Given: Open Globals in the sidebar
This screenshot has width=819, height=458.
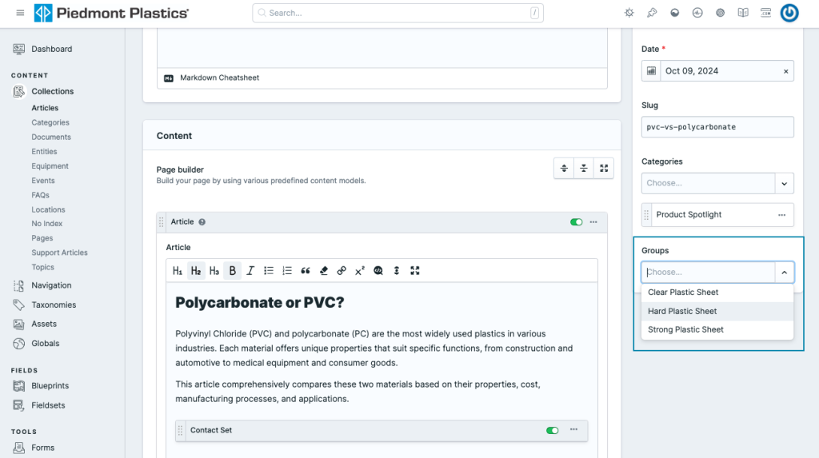Looking at the screenshot, I should coord(45,344).
